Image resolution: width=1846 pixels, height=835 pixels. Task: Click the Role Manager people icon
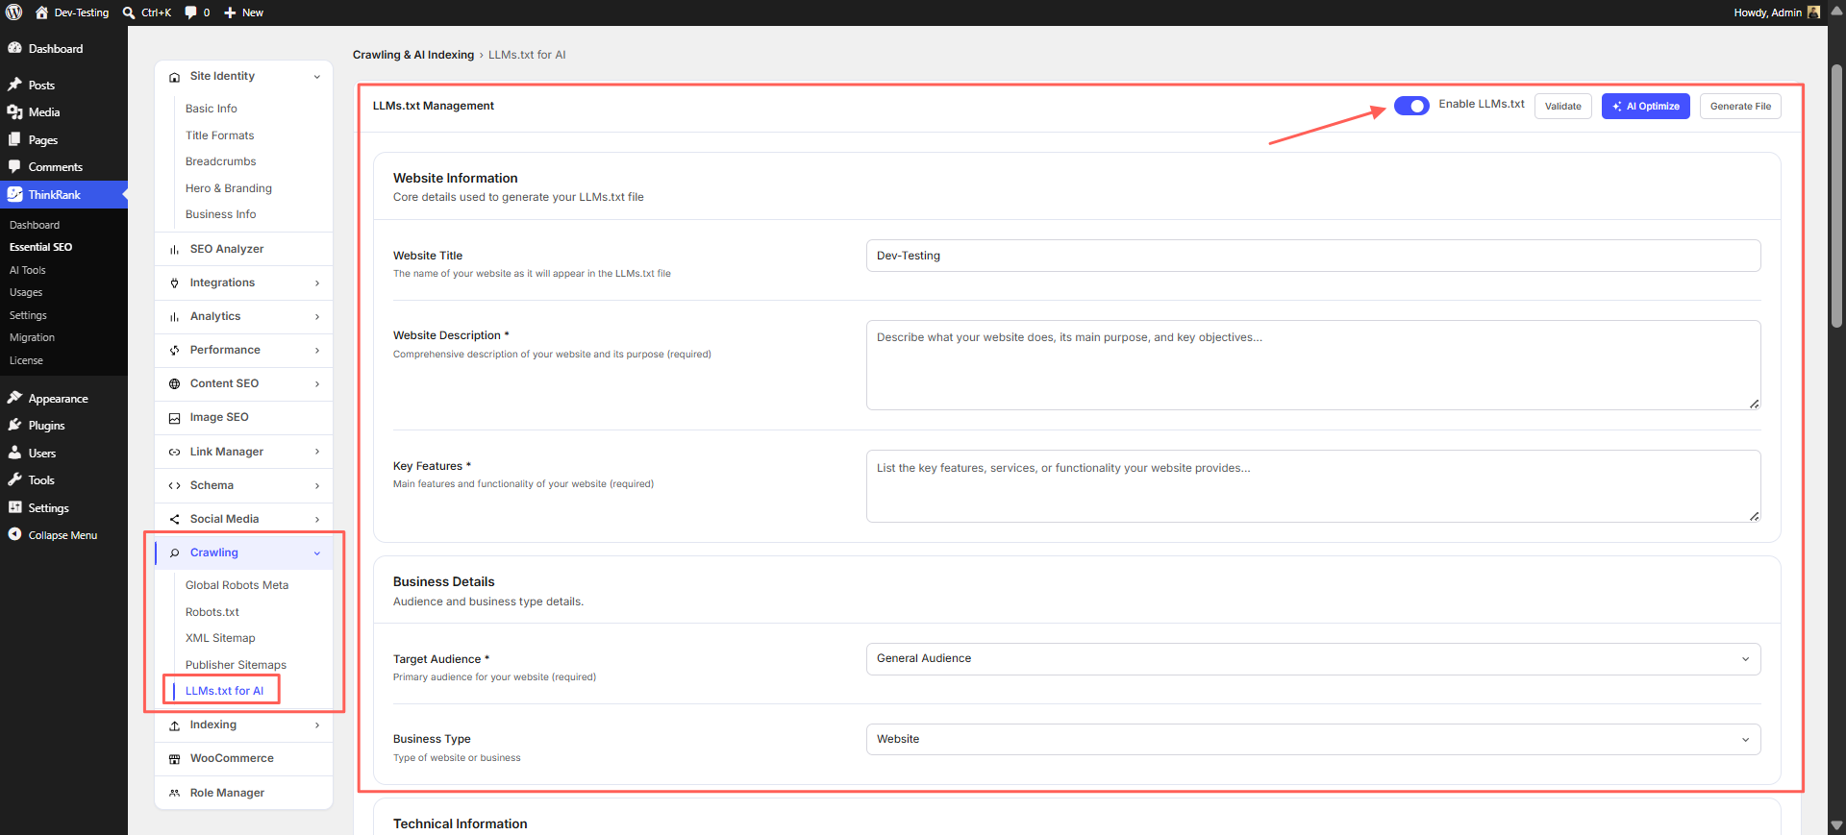click(174, 793)
